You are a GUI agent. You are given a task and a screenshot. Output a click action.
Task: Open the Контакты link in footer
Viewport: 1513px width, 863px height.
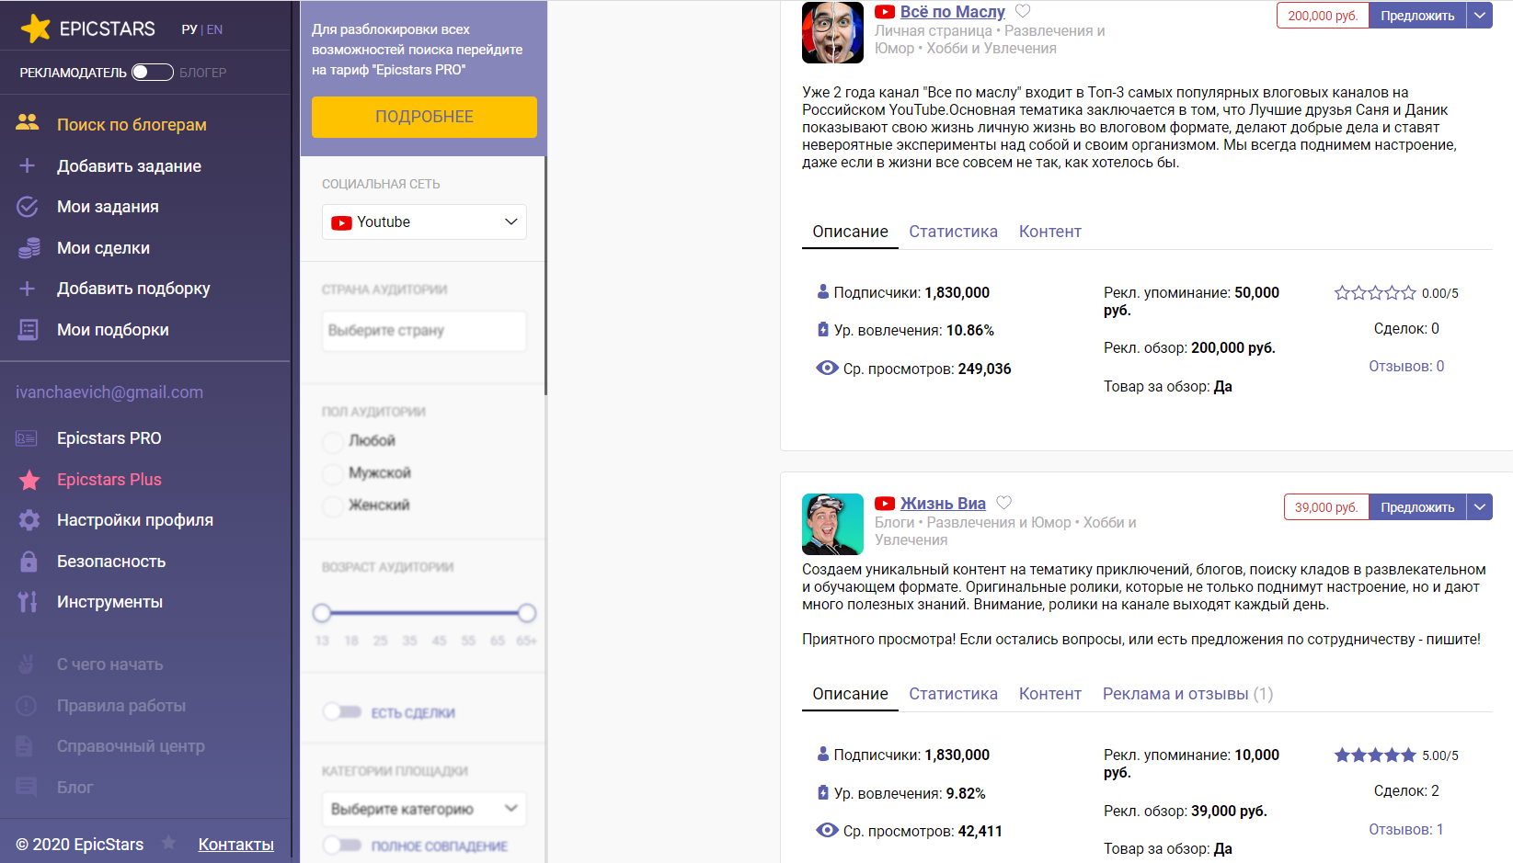(x=235, y=845)
